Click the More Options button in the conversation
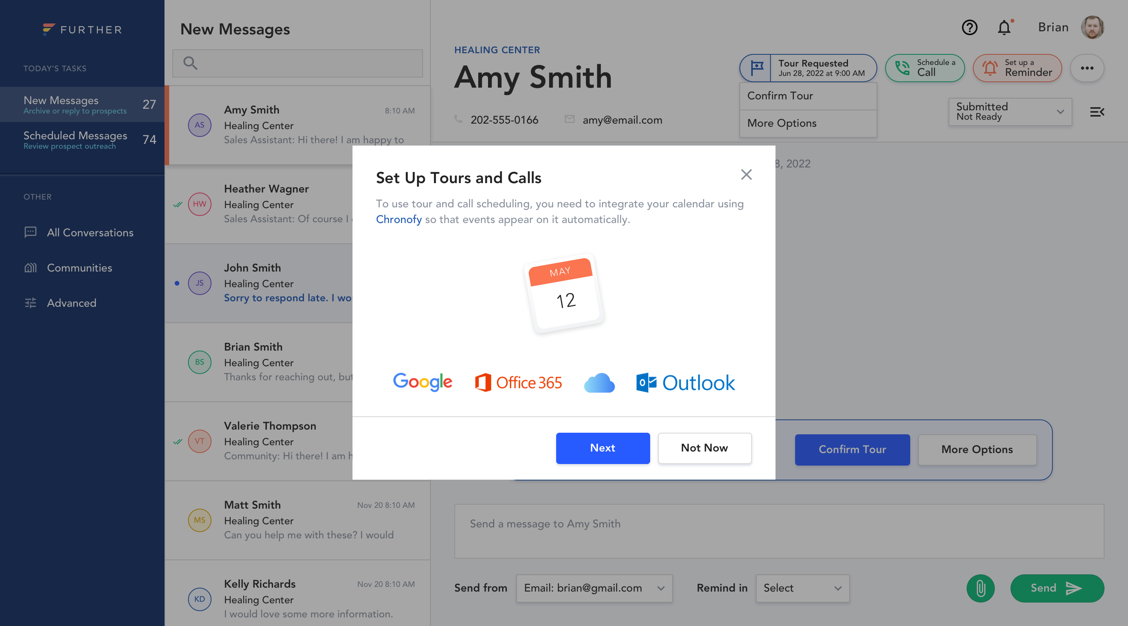The image size is (1128, 626). pos(977,449)
